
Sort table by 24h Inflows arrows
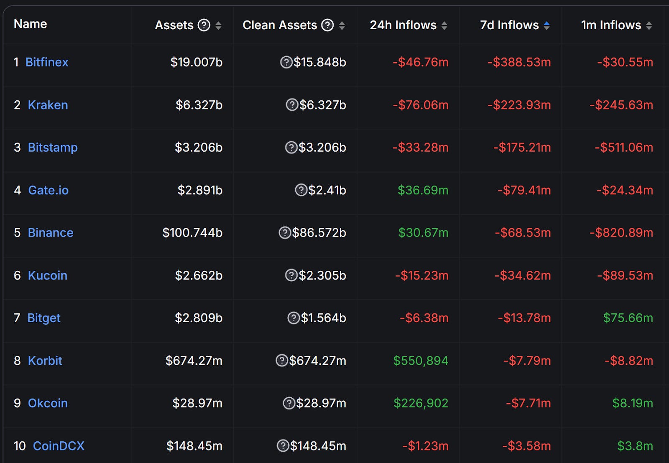444,25
